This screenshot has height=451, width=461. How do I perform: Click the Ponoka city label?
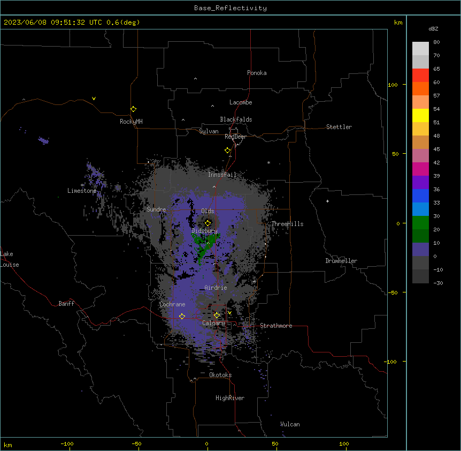(257, 73)
